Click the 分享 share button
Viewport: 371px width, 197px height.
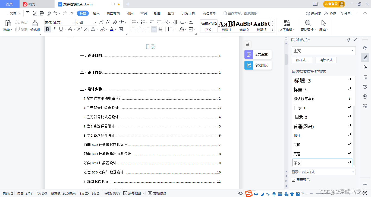(345, 13)
